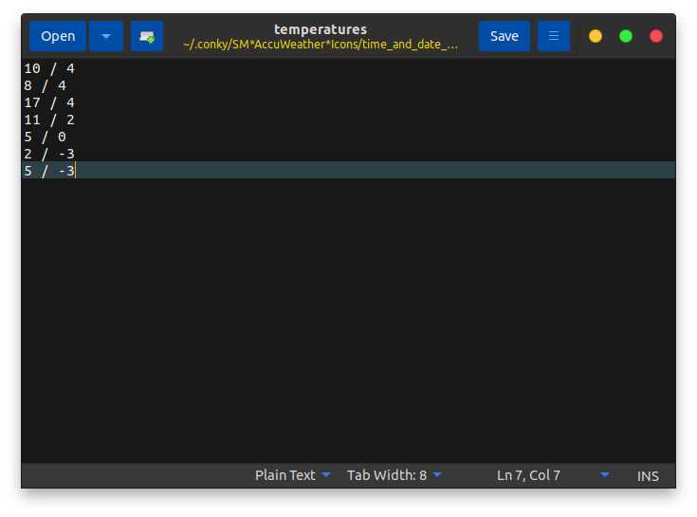The image size is (697, 517).
Task: Click the line "5 / 0"
Action: tap(45, 137)
